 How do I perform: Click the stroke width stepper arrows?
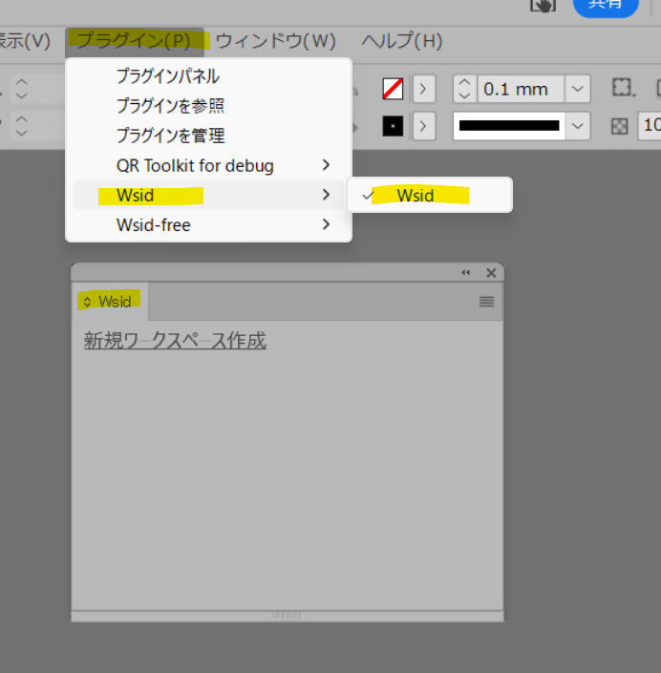pos(464,89)
